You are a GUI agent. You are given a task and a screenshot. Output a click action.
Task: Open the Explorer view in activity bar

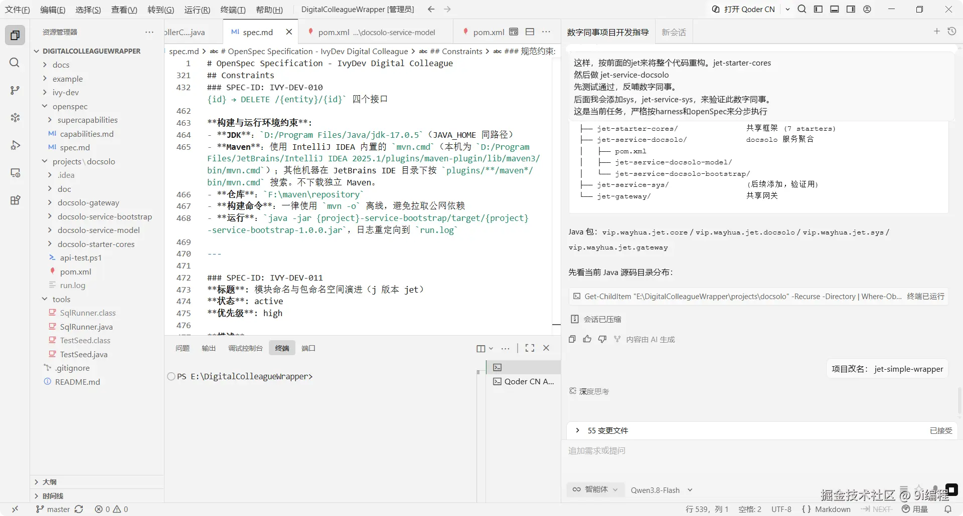pos(15,35)
